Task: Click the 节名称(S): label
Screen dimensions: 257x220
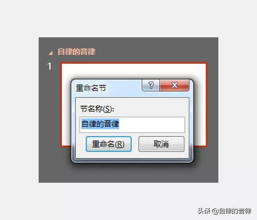Action: pos(97,109)
